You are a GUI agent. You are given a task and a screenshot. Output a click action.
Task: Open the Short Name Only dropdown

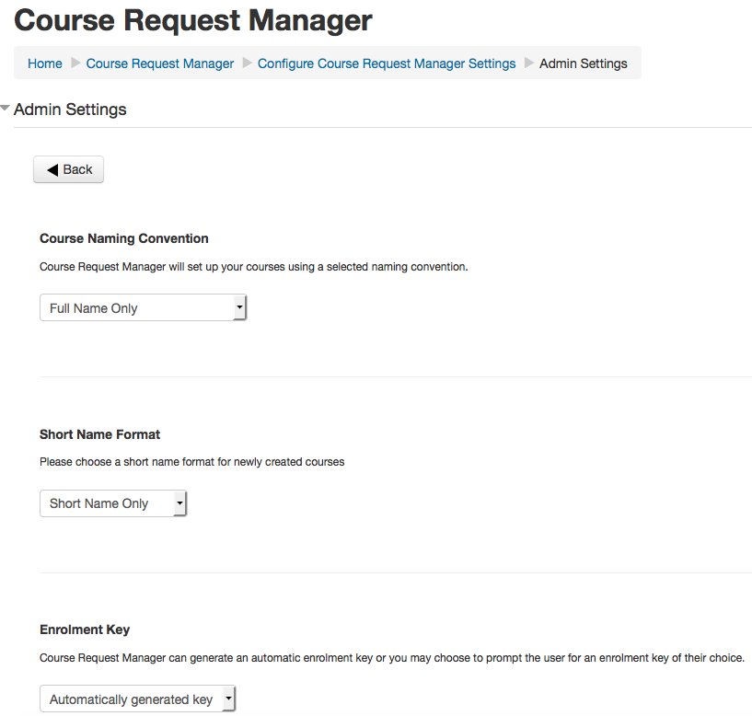coord(112,503)
